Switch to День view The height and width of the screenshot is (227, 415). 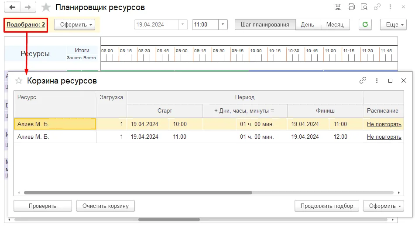click(x=308, y=24)
